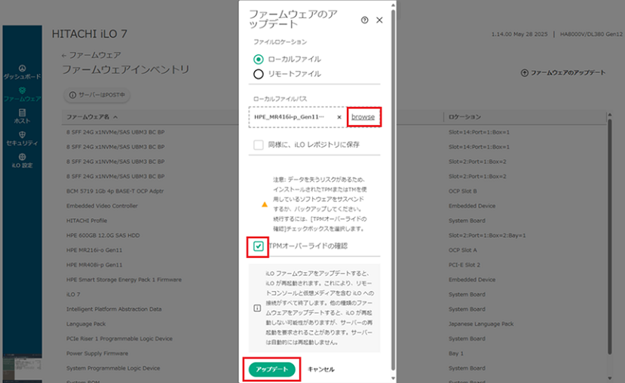Open the ホスト sidebar item
The image size is (625, 383).
(x=23, y=116)
